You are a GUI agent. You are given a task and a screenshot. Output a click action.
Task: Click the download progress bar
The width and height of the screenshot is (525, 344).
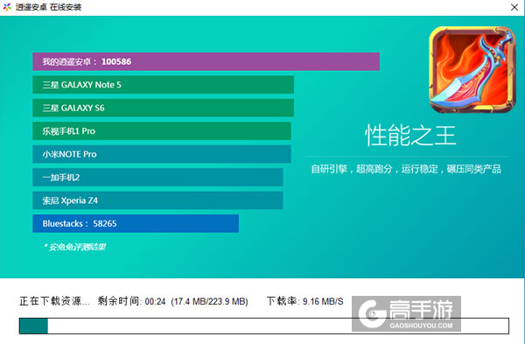pos(264,326)
